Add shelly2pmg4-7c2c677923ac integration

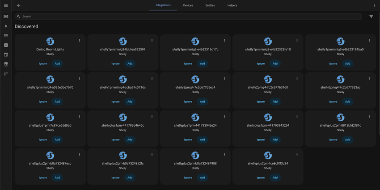[x=347, y=102]
